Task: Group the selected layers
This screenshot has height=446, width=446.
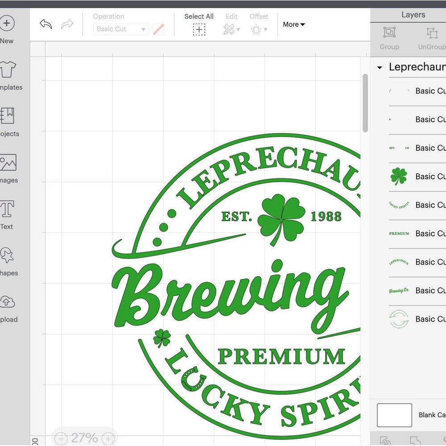Action: [x=389, y=39]
